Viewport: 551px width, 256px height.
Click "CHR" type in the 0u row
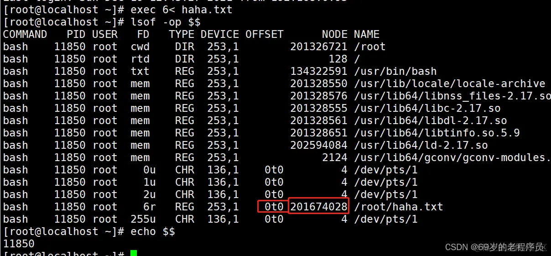point(185,170)
